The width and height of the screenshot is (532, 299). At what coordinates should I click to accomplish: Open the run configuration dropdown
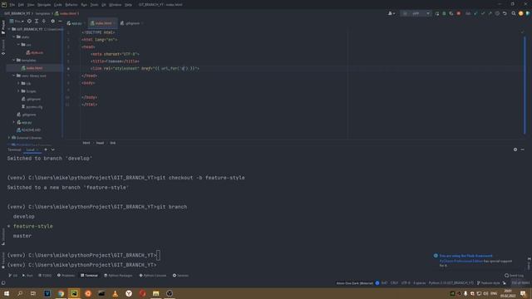(416, 13)
